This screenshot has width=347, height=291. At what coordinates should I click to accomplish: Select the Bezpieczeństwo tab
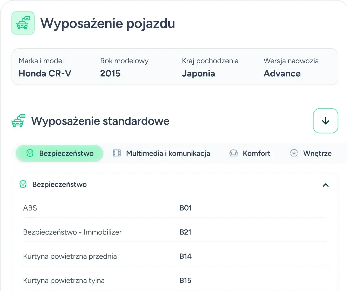point(60,153)
